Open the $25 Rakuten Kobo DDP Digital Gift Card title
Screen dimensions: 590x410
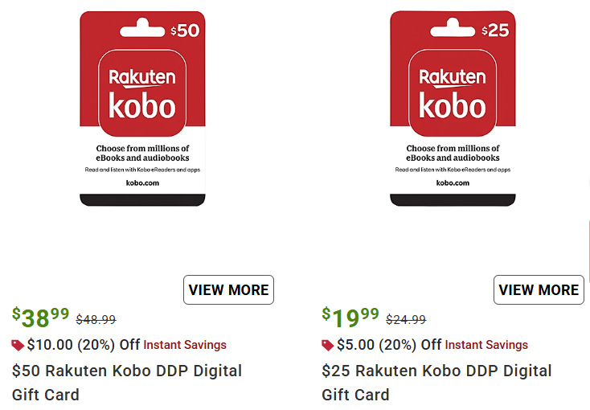click(436, 383)
